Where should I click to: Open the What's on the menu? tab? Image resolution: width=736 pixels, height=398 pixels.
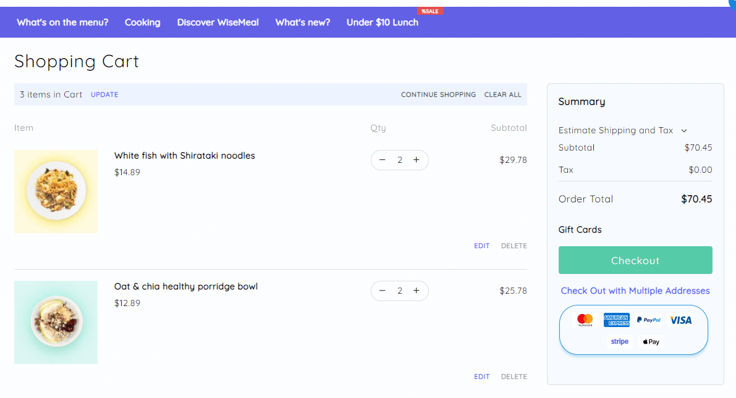pos(62,22)
